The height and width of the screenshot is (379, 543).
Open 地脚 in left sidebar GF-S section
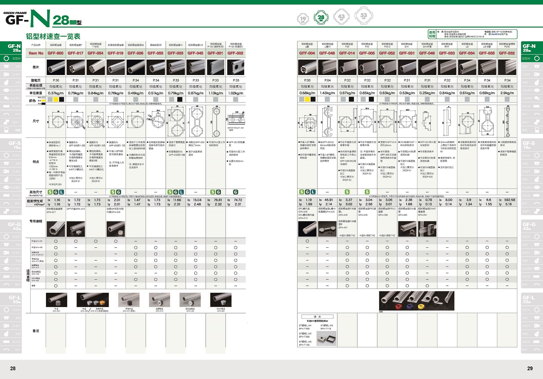point(11,179)
